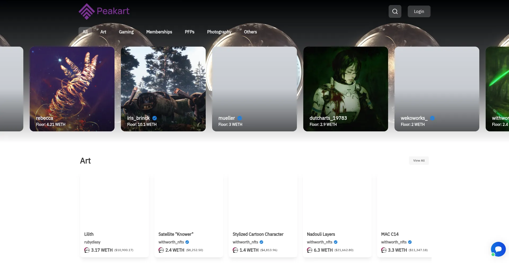The height and width of the screenshot is (263, 509).
Task: Open the chat support bubble
Action: coord(498,249)
